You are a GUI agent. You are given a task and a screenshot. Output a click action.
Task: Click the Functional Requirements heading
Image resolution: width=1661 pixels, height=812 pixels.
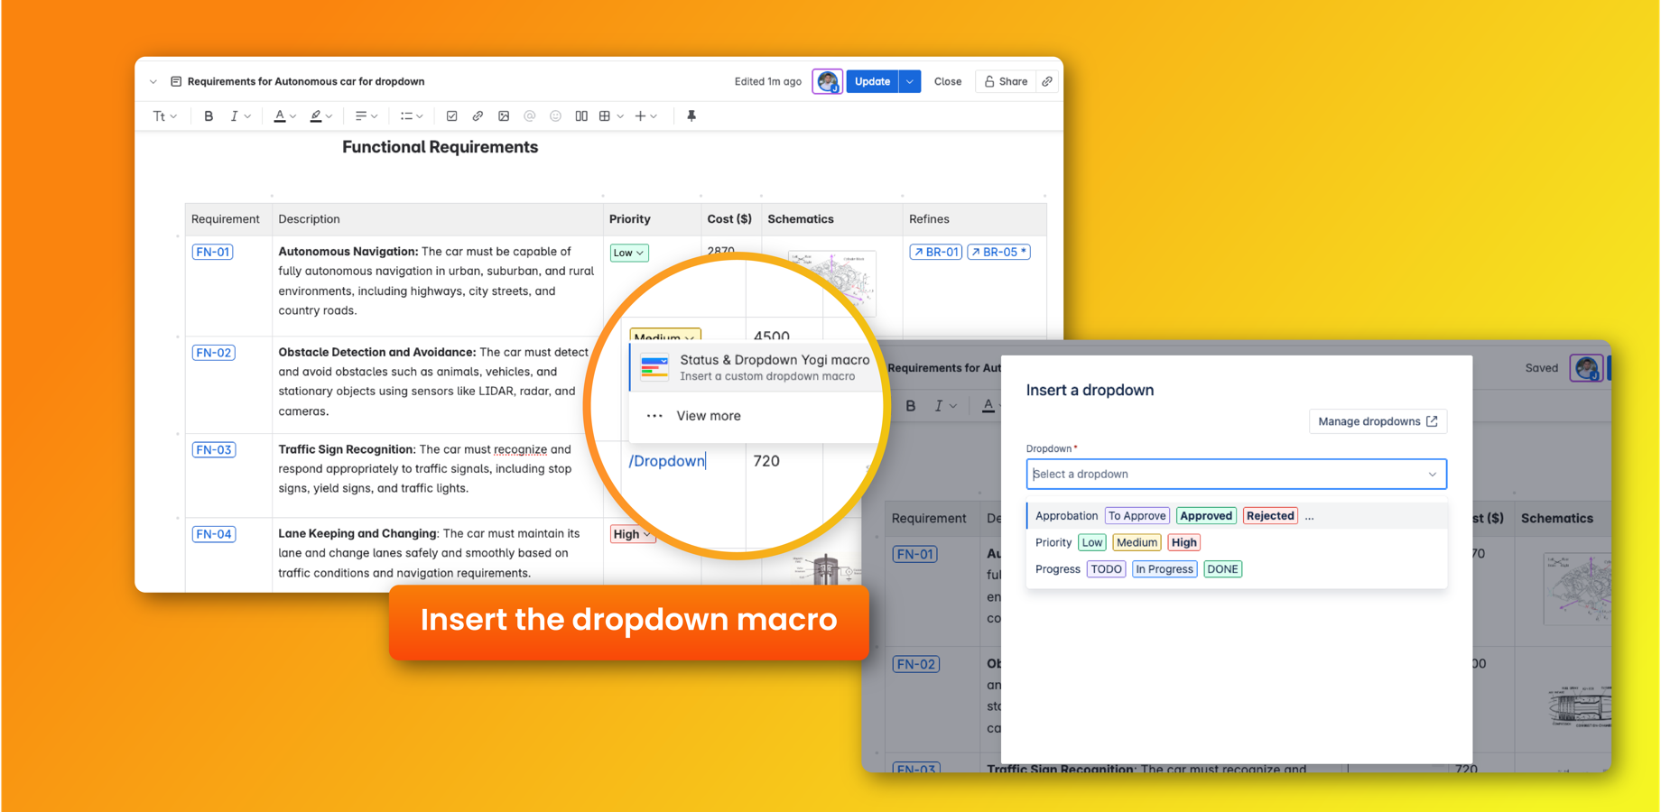click(x=440, y=147)
